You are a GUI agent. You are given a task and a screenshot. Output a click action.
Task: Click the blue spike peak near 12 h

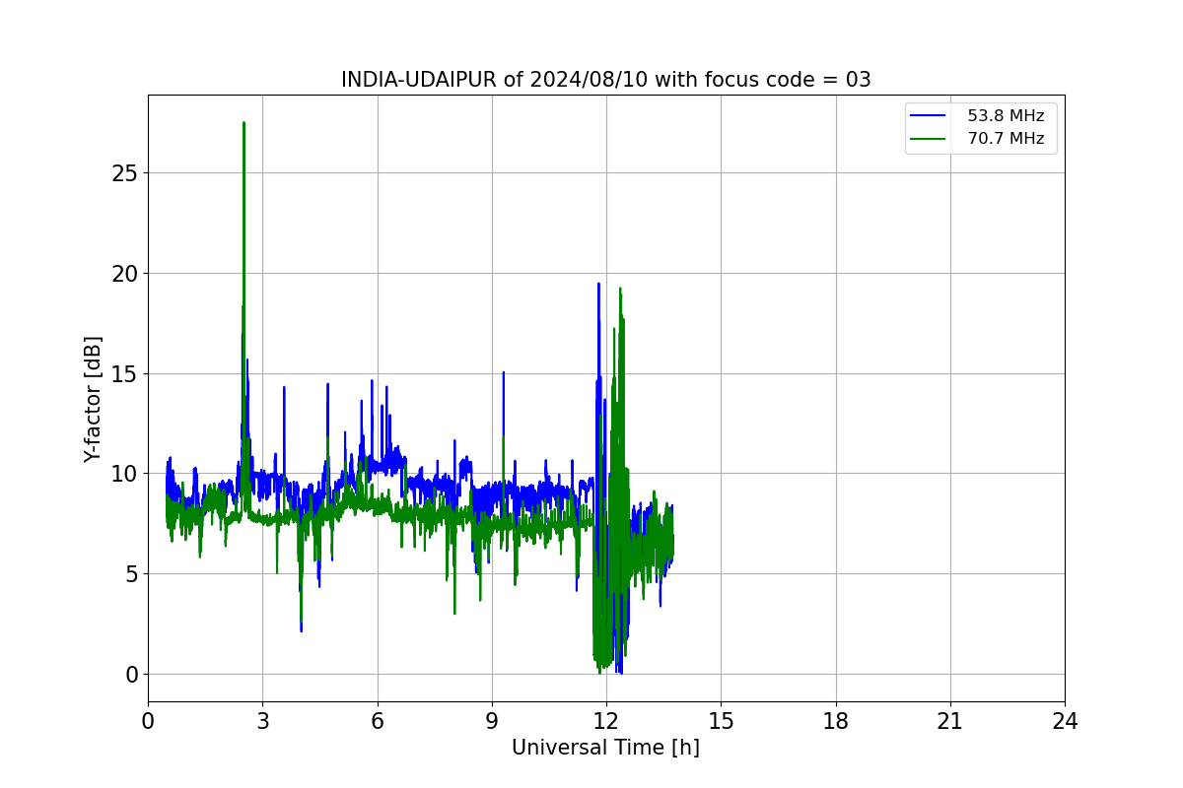coord(598,284)
